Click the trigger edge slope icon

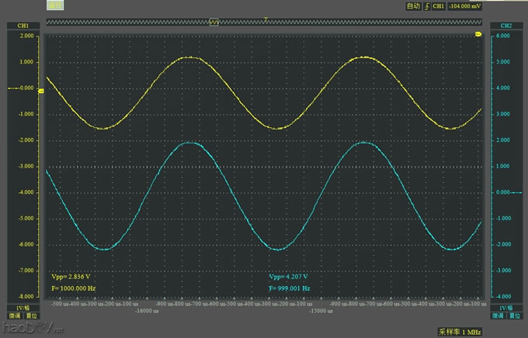pyautogui.click(x=425, y=6)
